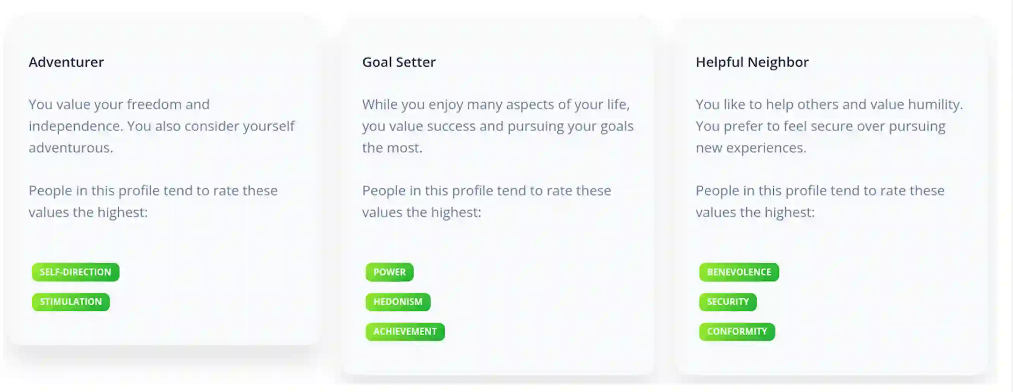Click the SELF-DIRECTION value tag
The height and width of the screenshot is (392, 1013).
(75, 272)
